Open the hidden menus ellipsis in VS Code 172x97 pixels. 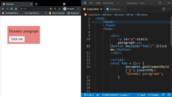[118, 3]
